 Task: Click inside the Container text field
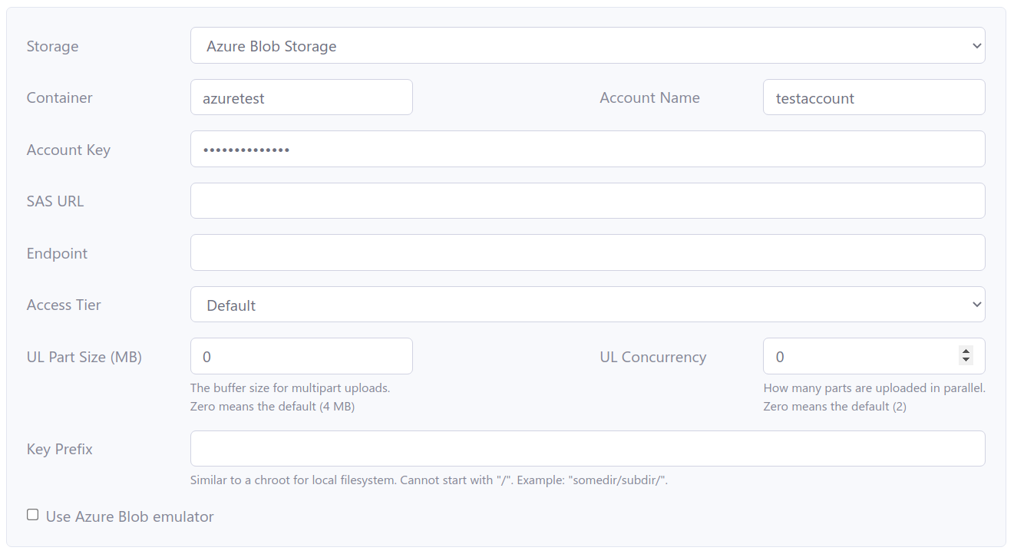301,97
